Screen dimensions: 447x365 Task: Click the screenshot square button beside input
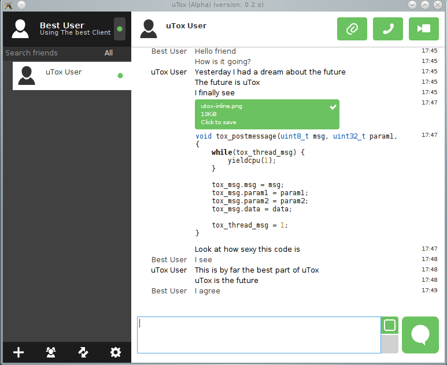tap(389, 325)
